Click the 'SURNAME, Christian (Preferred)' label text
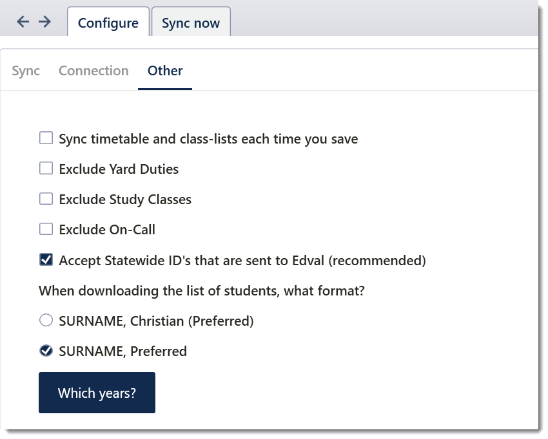 coord(156,321)
